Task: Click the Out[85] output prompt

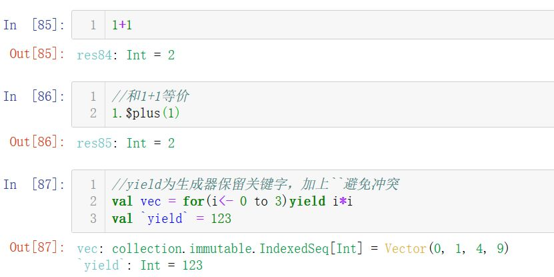Action: click(37, 54)
